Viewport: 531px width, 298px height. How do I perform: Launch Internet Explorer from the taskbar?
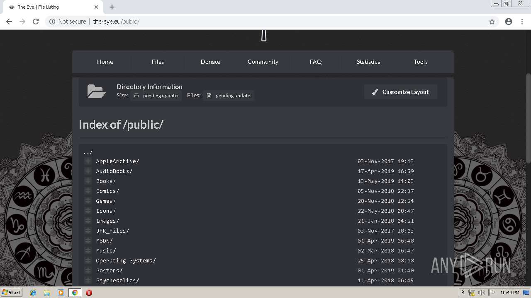33,293
